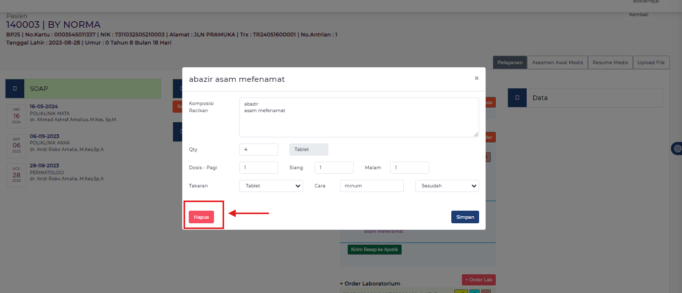Open the 06 Sep 2023 date tile

pyautogui.click(x=16, y=145)
